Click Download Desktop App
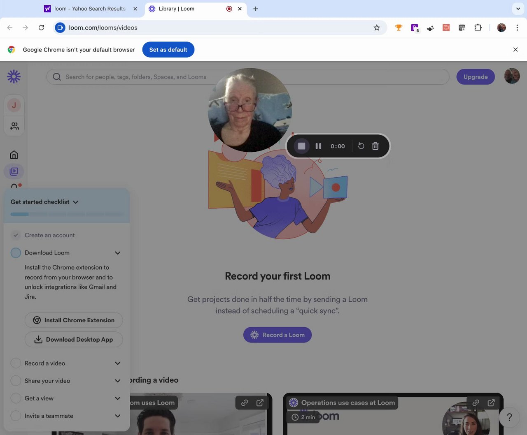Image resolution: width=527 pixels, height=435 pixels. [74, 339]
